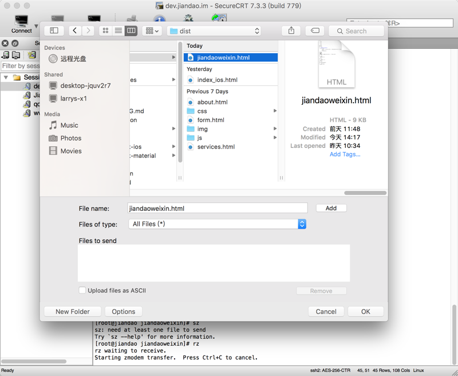Viewport: 458px width, 376px height.
Task: Click the vertical scrollbar in left column
Action: click(180, 103)
